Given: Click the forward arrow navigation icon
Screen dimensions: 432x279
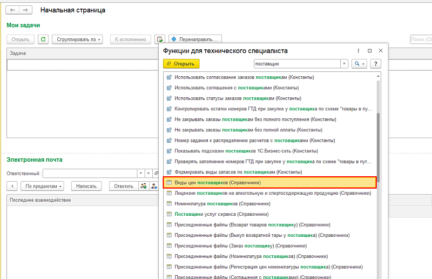Looking at the screenshot, I should (x=25, y=10).
